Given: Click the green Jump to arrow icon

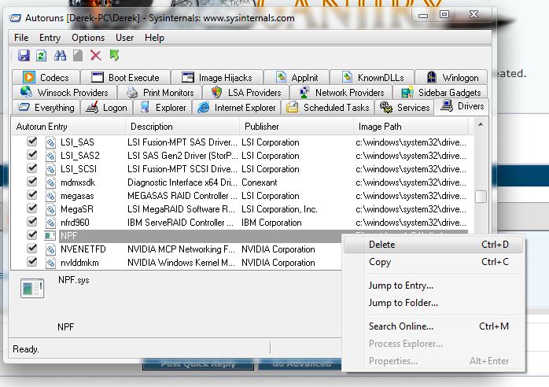Looking at the screenshot, I should click(x=114, y=55).
